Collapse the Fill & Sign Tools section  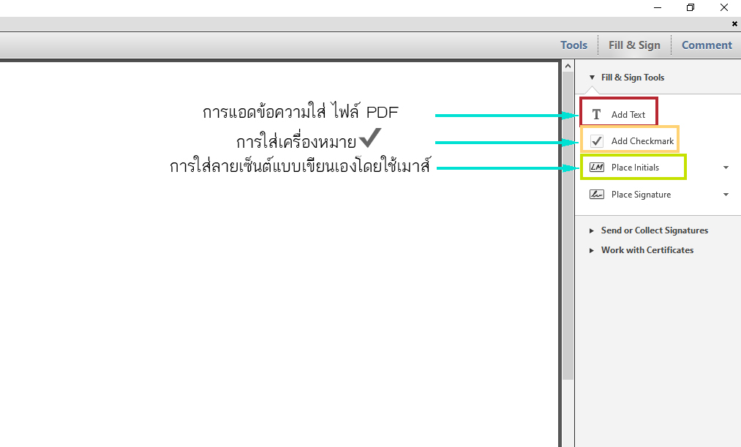593,78
